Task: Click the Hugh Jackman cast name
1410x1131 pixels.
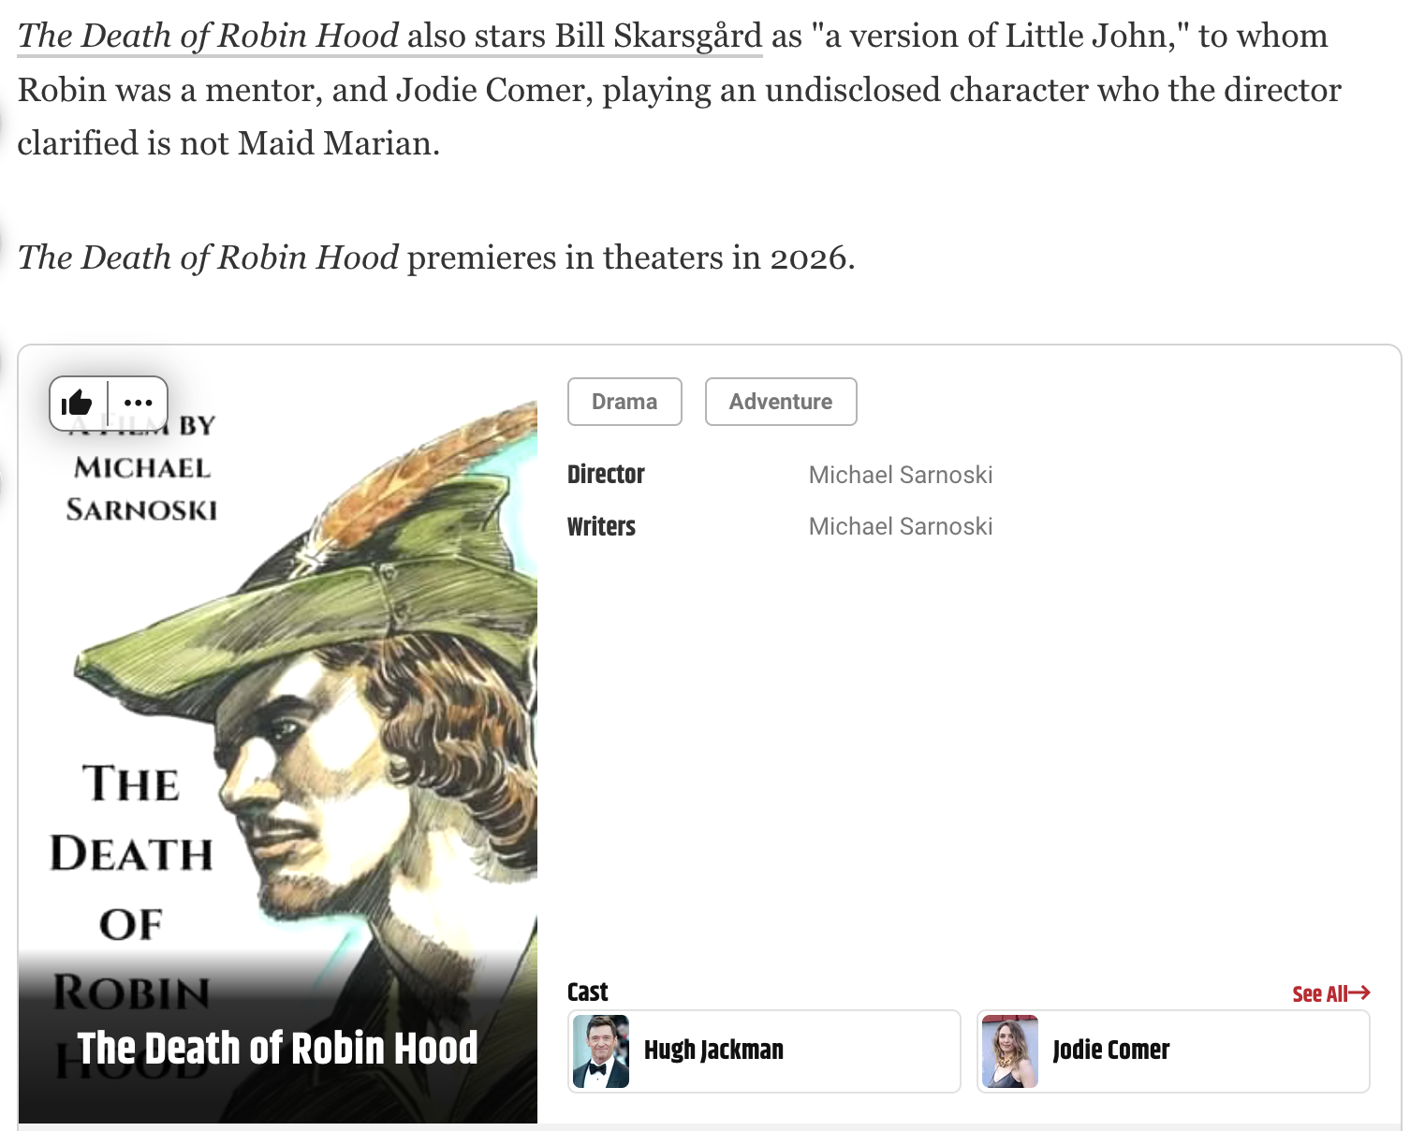Action: point(713,1050)
